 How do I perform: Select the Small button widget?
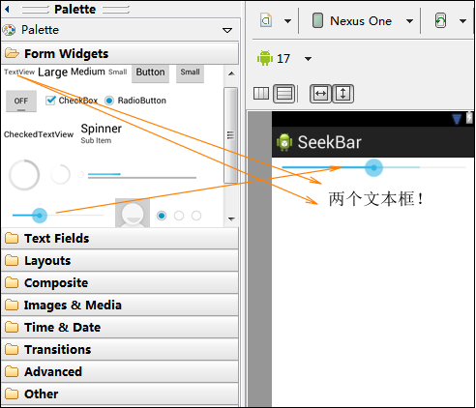[190, 73]
